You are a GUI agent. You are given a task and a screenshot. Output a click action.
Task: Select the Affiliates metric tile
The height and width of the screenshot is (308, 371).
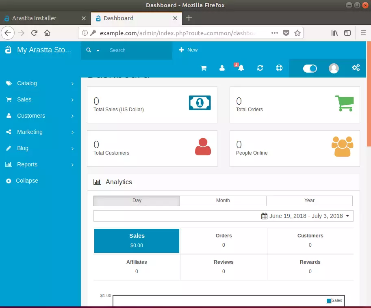(x=137, y=267)
